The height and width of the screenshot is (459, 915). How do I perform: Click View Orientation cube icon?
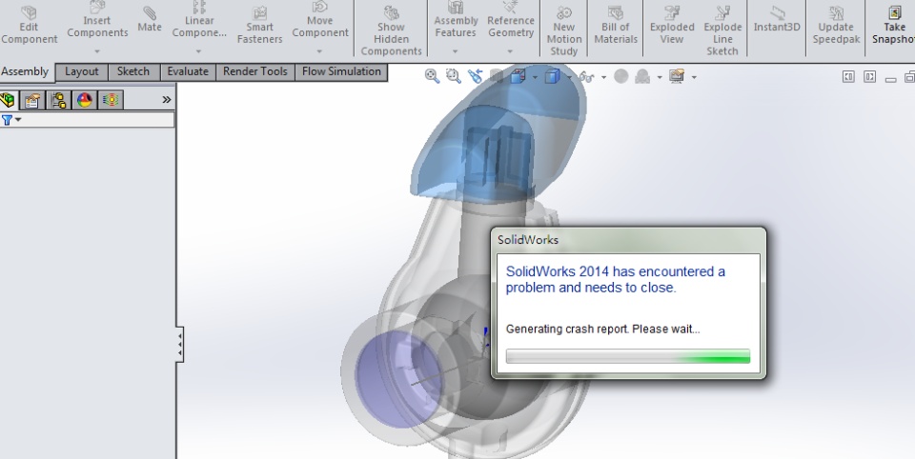(x=518, y=76)
